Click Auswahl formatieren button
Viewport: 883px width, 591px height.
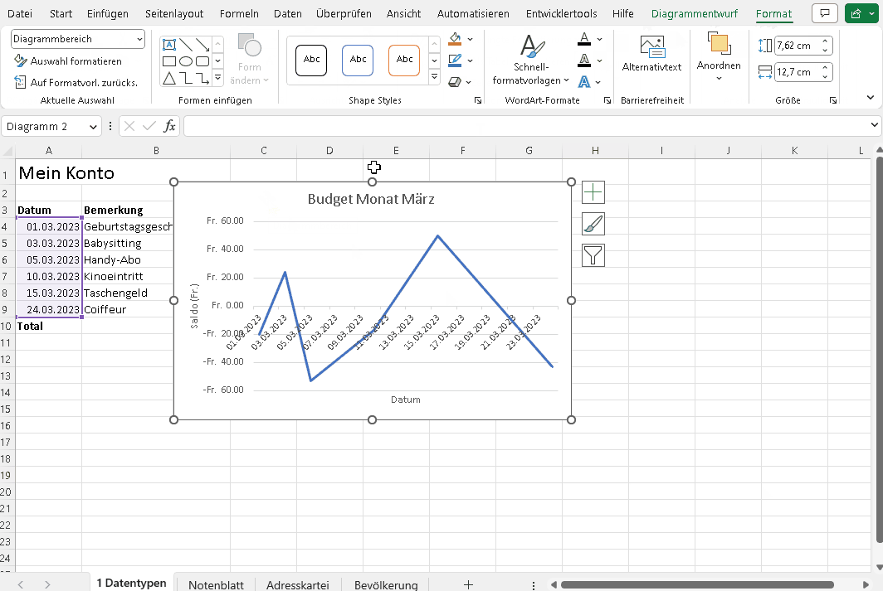point(68,61)
